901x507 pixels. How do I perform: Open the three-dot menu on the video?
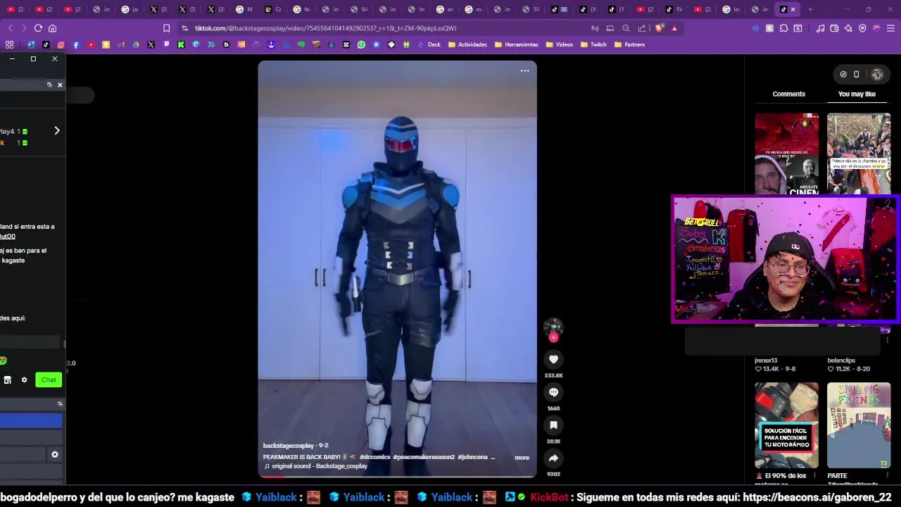pyautogui.click(x=525, y=71)
